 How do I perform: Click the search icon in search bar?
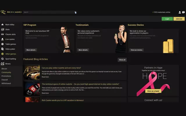click(76, 12)
